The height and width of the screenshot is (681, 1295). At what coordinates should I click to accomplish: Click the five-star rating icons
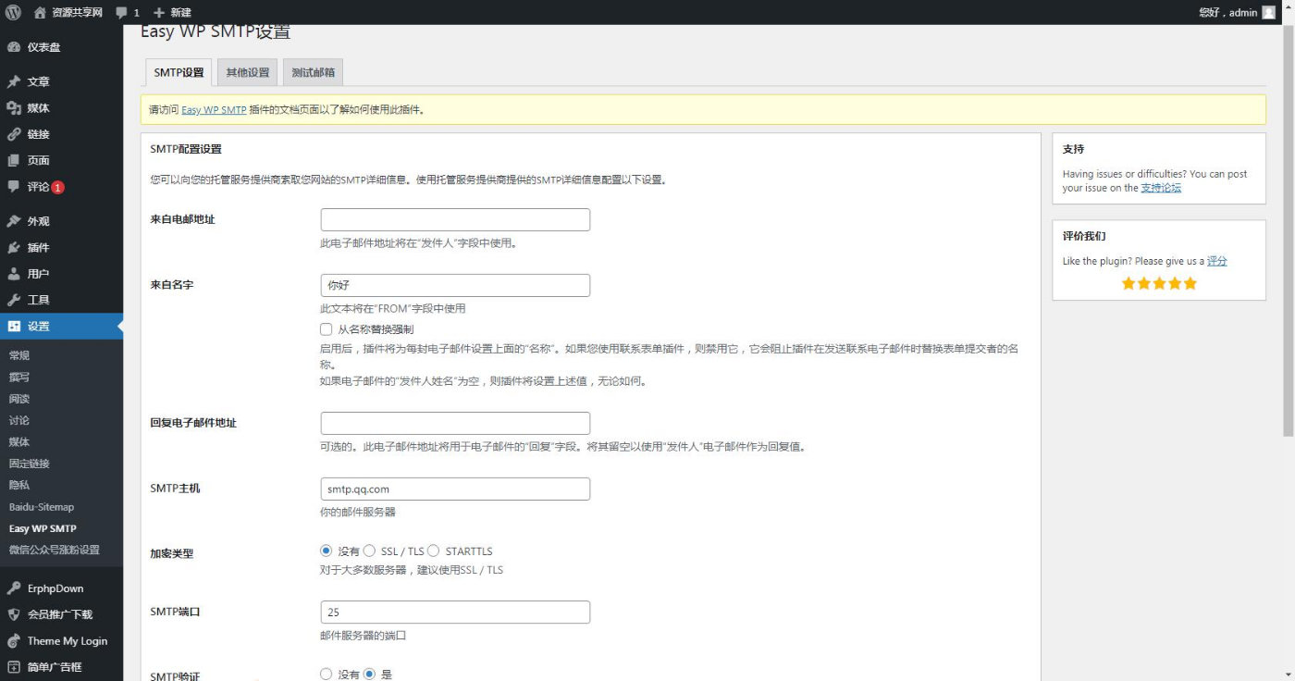point(1159,284)
